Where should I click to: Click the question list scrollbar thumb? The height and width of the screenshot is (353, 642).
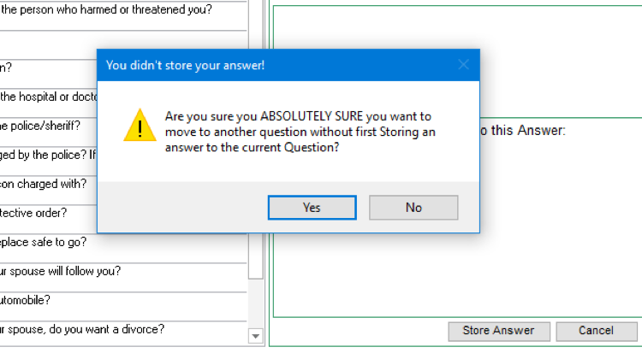click(255, 256)
